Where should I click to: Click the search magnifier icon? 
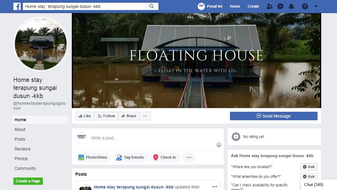tap(151, 6)
